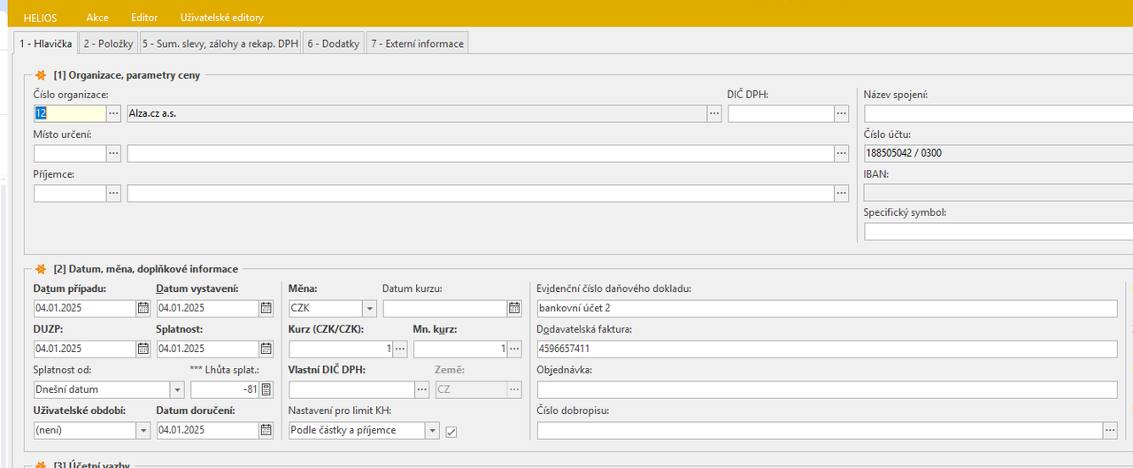Open calendar for DUZP date field
1133x468 pixels.
pyautogui.click(x=143, y=349)
